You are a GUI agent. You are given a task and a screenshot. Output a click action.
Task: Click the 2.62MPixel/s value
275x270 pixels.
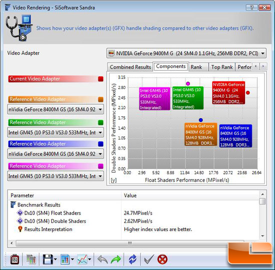coord(138,221)
